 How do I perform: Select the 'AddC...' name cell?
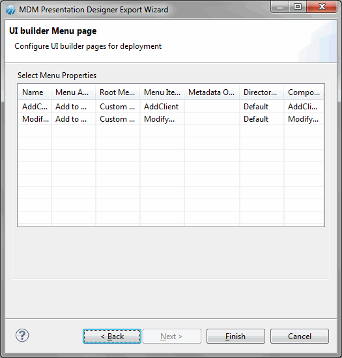35,106
